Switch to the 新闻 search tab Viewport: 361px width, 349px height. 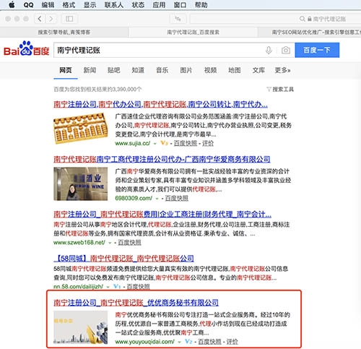point(90,70)
